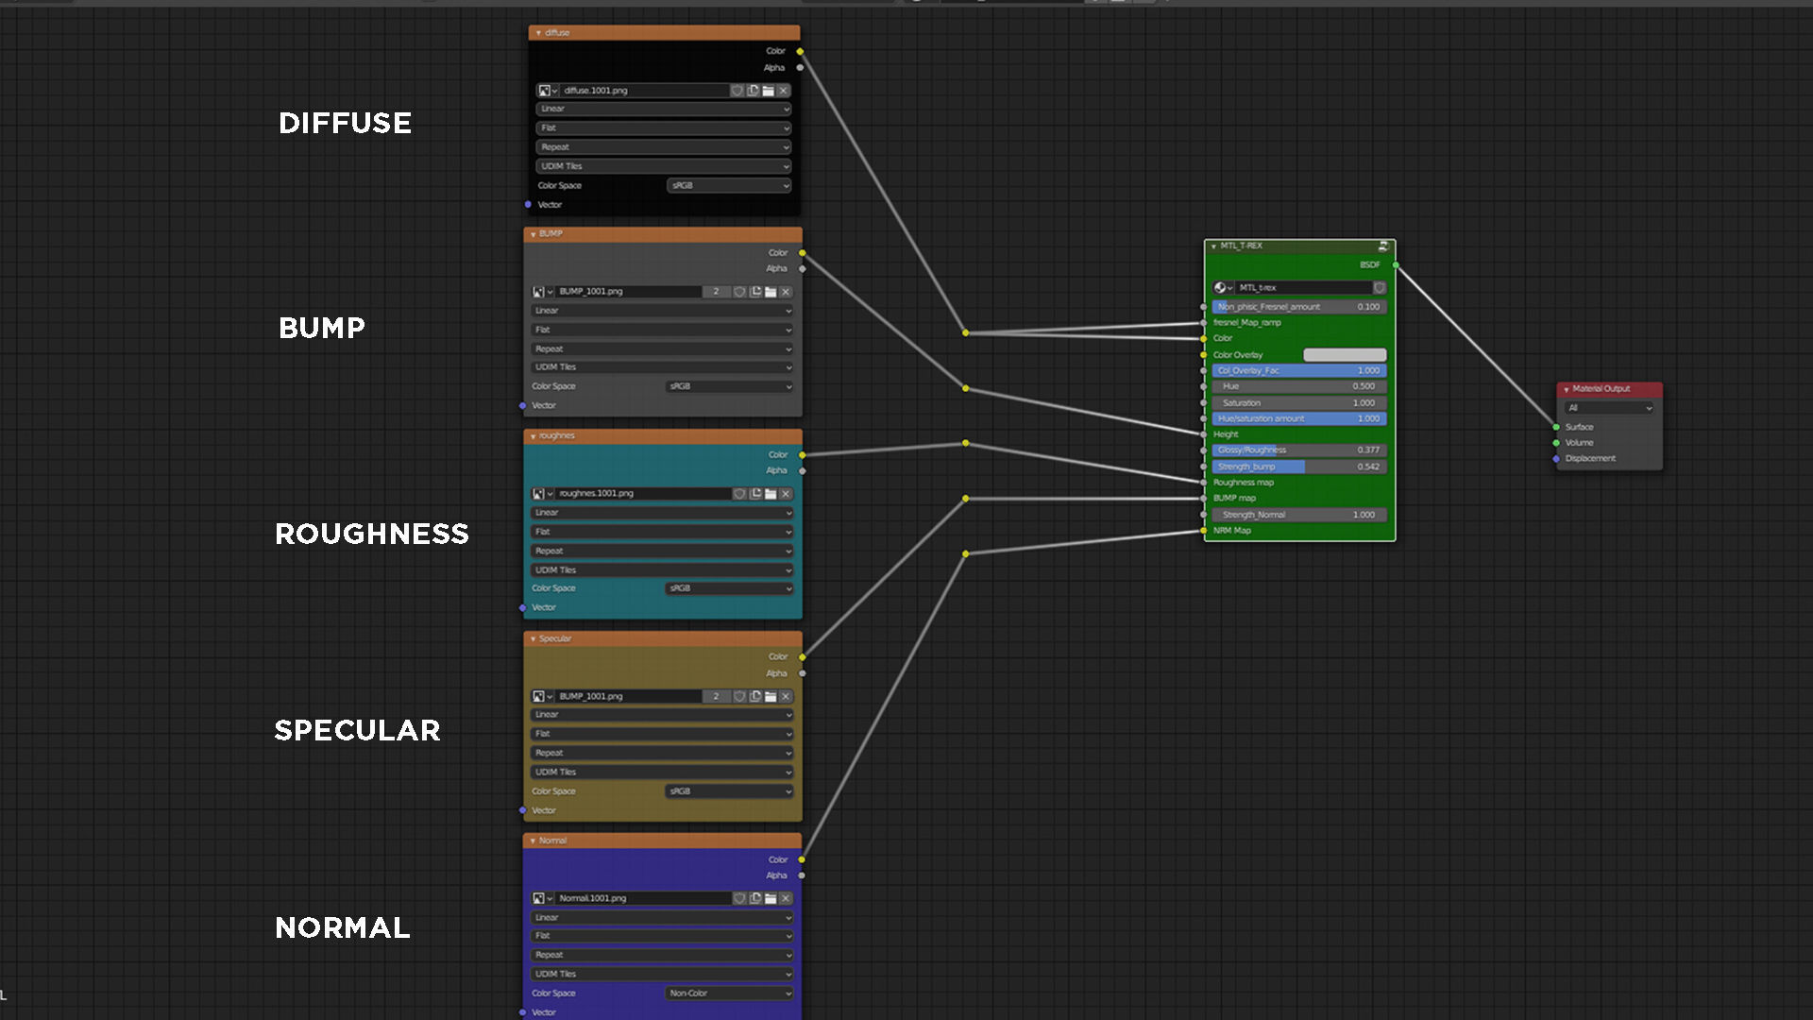Click edit group icon on MTL_T-REX header
Image resolution: width=1813 pixels, height=1020 pixels.
pos(1382,246)
